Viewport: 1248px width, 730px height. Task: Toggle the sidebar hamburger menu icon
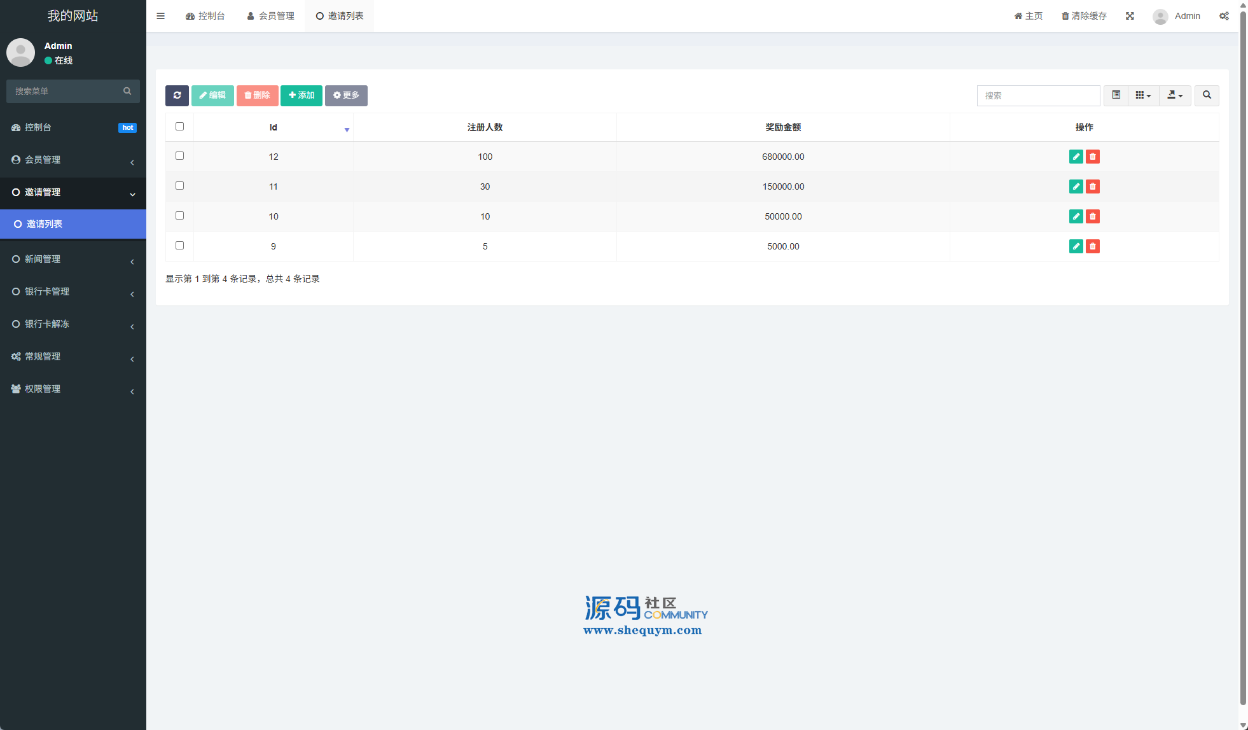click(160, 16)
